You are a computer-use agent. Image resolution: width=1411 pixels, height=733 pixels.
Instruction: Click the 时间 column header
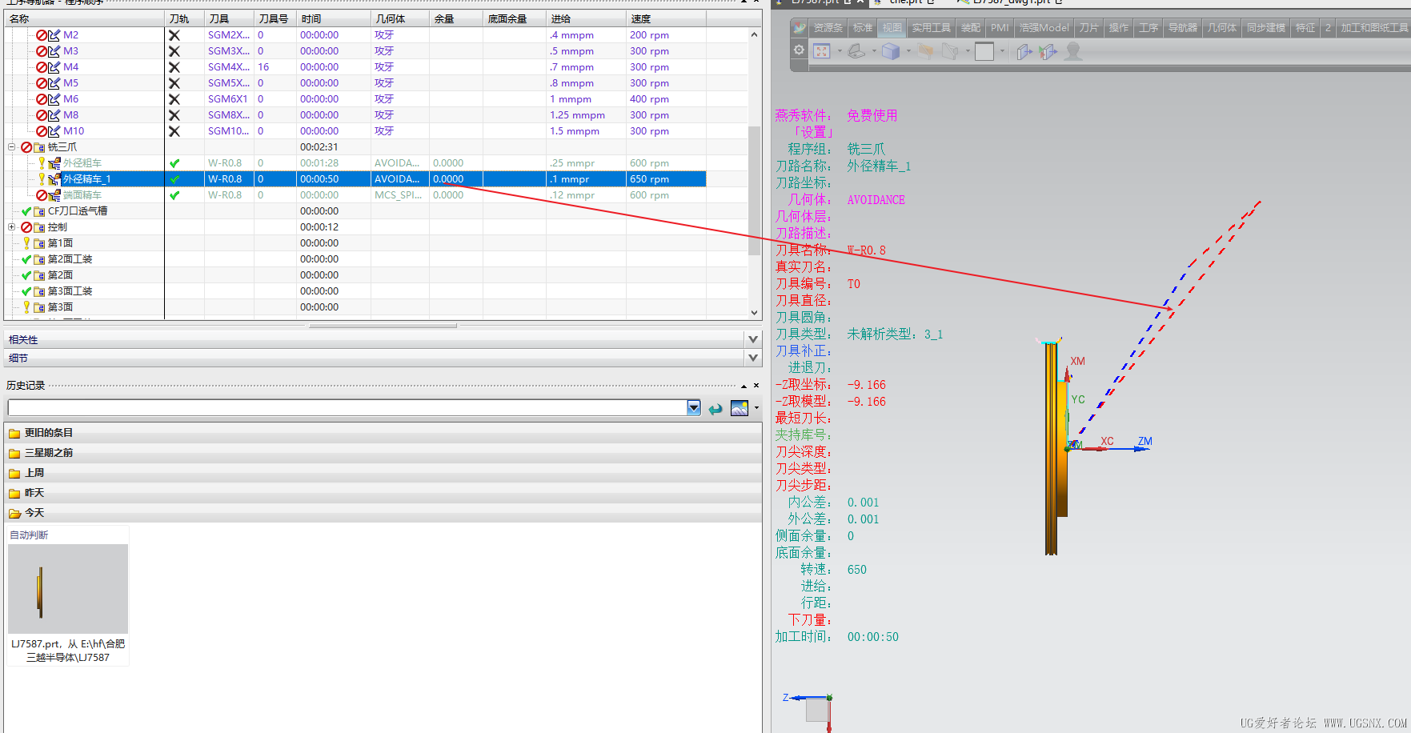pyautogui.click(x=334, y=18)
